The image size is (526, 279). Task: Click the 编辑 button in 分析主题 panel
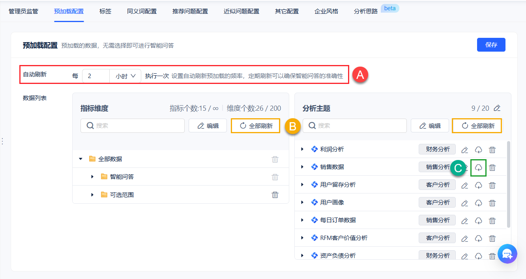[x=430, y=126]
